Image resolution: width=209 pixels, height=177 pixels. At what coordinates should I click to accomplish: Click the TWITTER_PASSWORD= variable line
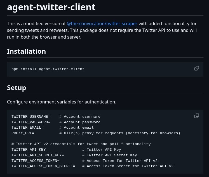click(x=56, y=122)
